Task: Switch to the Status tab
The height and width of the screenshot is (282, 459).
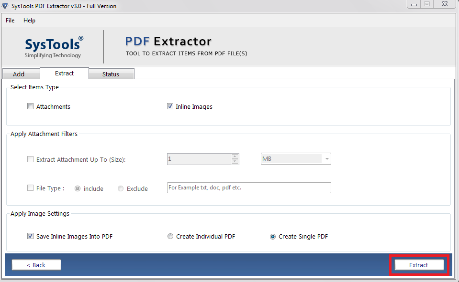Action: (x=111, y=74)
